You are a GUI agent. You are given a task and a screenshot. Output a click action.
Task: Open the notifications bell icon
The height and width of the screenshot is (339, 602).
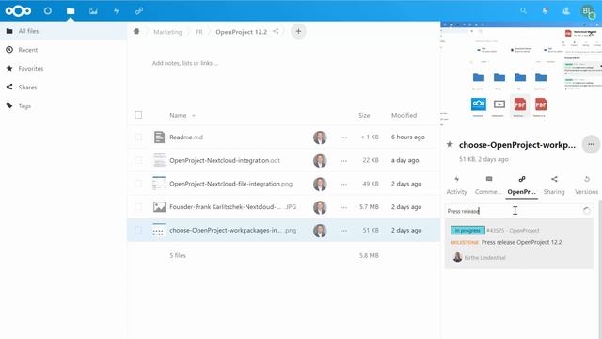pos(546,10)
